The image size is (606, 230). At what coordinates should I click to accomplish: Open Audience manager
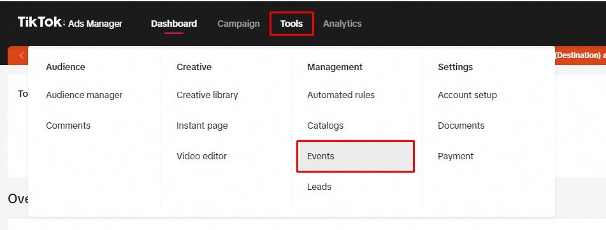coord(84,95)
